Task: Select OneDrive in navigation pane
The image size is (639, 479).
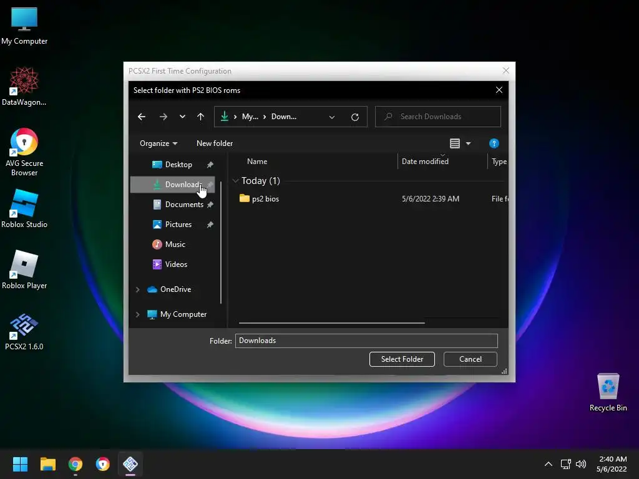Action: tap(175, 289)
